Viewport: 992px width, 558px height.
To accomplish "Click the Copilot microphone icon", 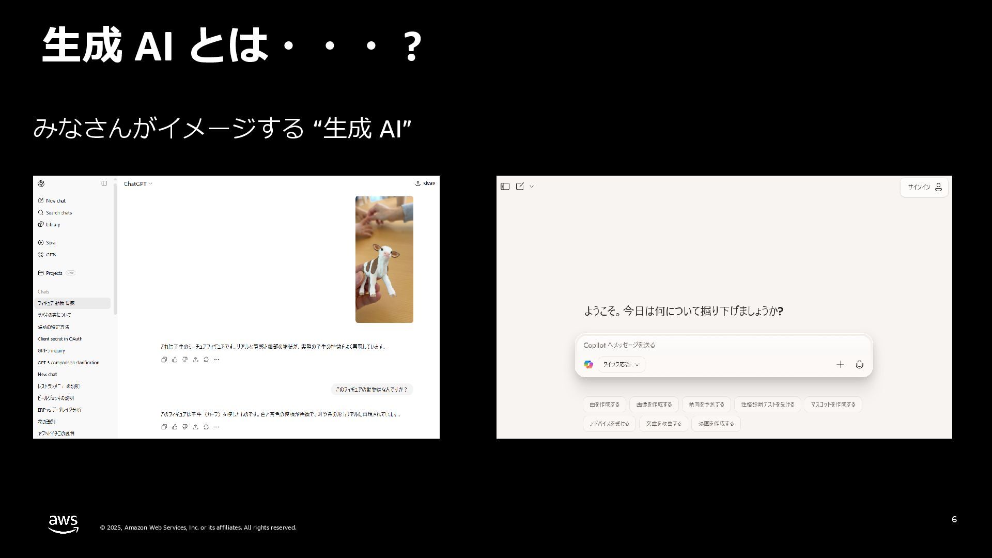I will 859,364.
